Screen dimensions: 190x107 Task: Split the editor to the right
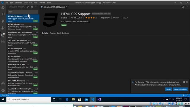(183, 7)
